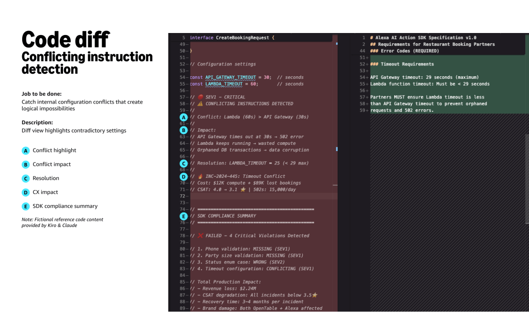
Task: Click the Resolution comment on line 67
Action: tap(249, 163)
